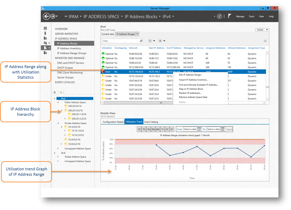The height and width of the screenshot is (210, 291).
Task: Set trend range with the 3M button
Action: [x=153, y=129]
